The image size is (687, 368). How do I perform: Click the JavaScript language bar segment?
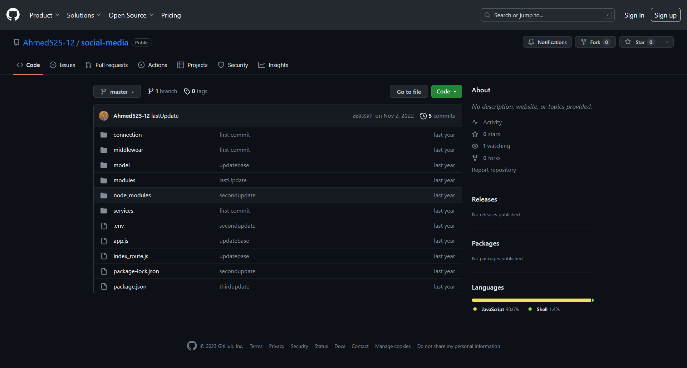(x=531, y=300)
